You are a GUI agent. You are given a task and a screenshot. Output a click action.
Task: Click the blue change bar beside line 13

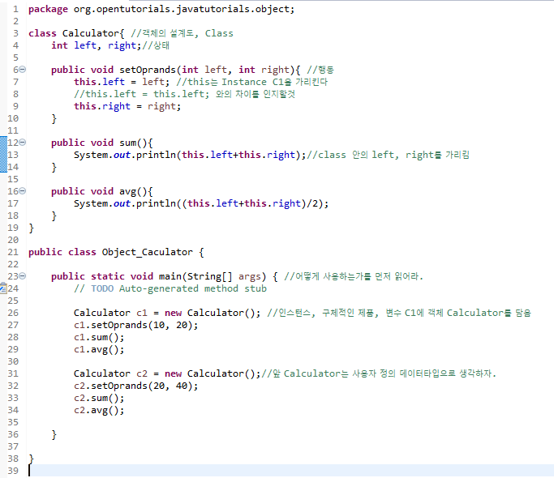2,155
